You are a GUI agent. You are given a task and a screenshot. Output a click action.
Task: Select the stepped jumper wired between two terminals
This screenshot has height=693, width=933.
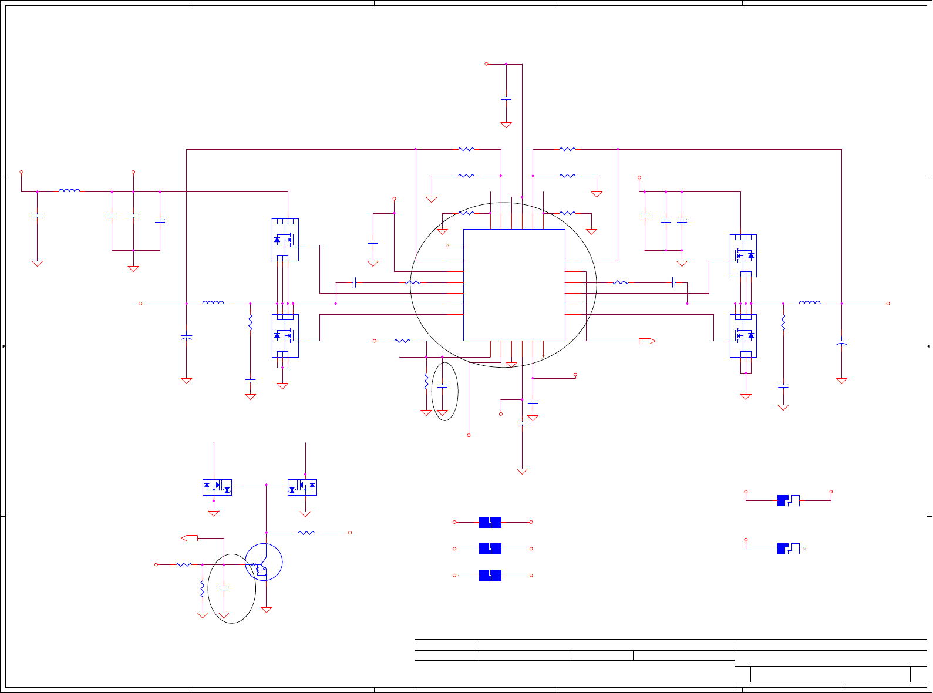click(789, 500)
